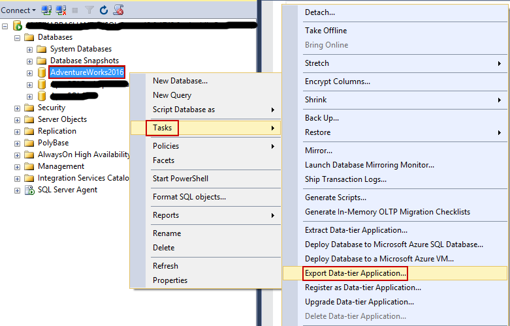Choose Export Data-tier Application from the menu
Image resolution: width=510 pixels, height=326 pixels.
point(355,273)
